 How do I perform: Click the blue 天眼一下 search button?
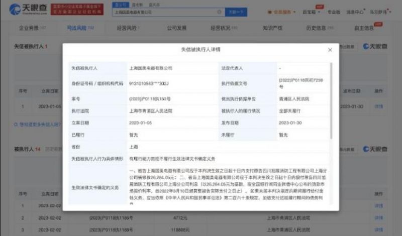coord(235,10)
